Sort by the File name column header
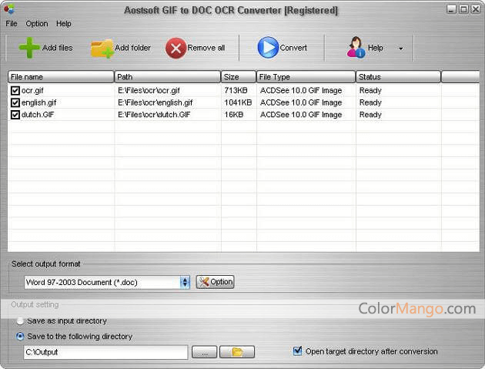This screenshot has height=369, width=485. [x=61, y=77]
